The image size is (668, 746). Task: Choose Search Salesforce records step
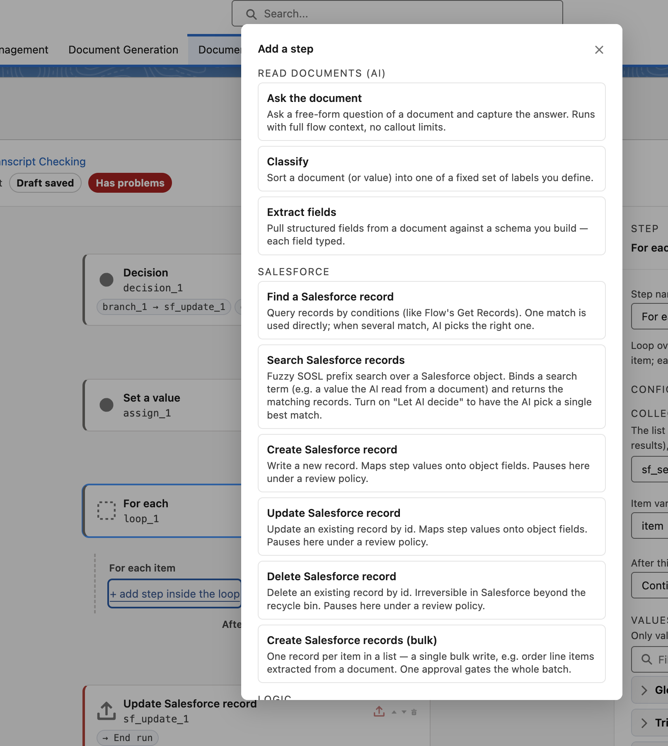[432, 387]
